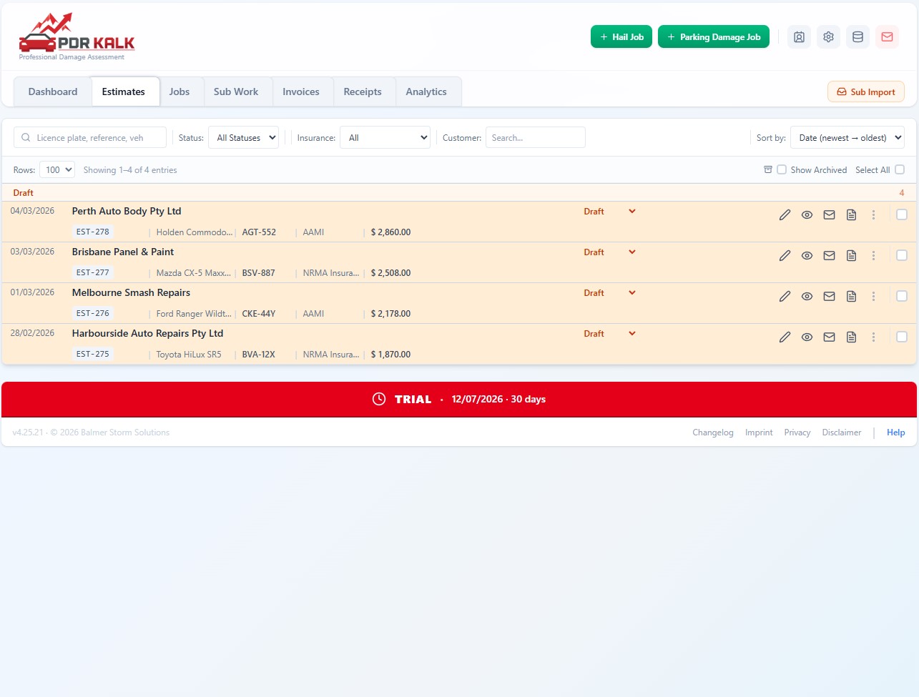Switch to the Invoices tab
The width and height of the screenshot is (919, 697).
(x=301, y=92)
